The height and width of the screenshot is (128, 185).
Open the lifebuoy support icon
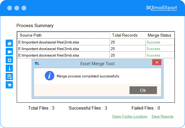point(9,60)
